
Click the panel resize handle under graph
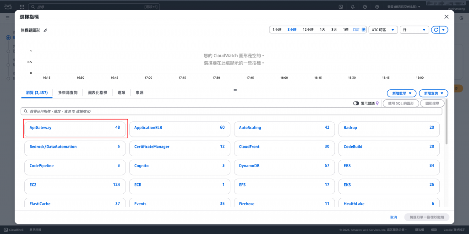(x=235, y=90)
